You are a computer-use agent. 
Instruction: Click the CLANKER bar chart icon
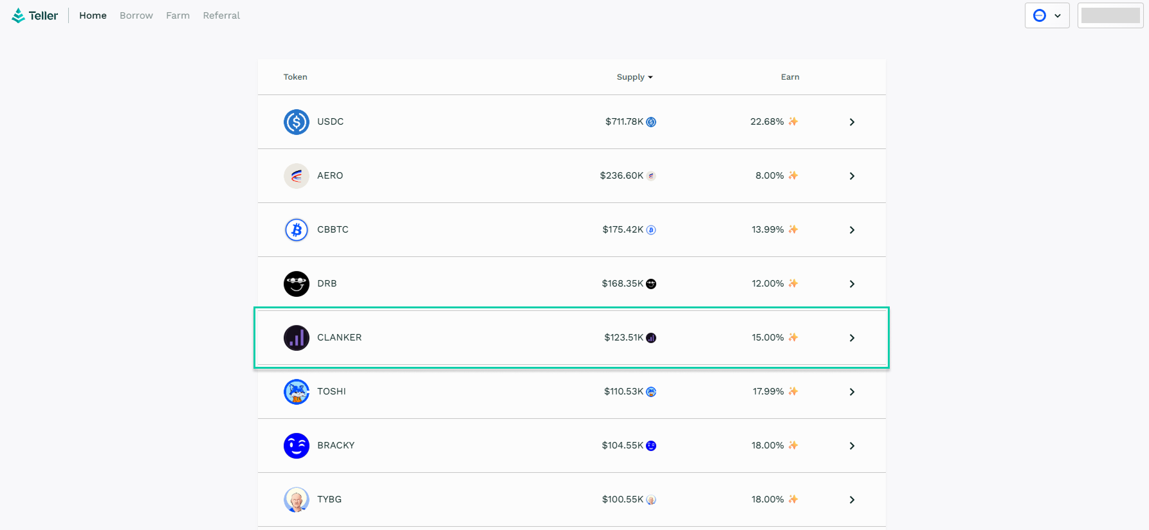pos(297,338)
